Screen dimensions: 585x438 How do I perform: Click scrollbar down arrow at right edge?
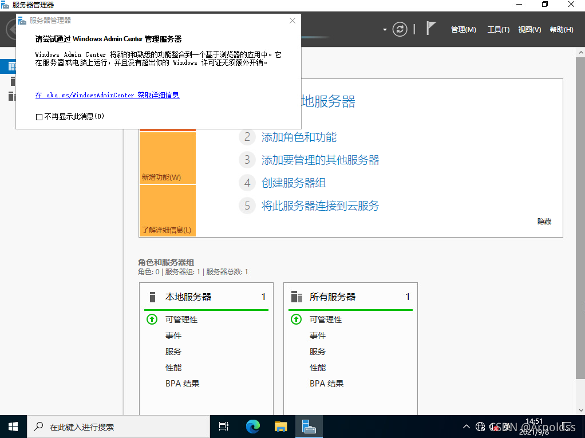tap(581, 410)
